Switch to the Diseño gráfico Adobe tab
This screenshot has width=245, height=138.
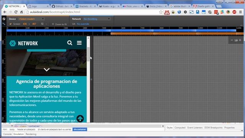[203, 6]
